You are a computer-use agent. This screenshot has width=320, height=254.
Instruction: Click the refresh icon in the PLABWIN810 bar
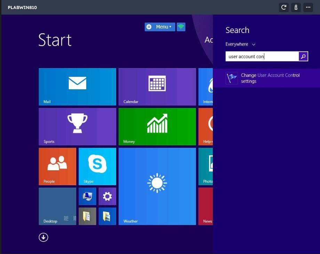284,8
